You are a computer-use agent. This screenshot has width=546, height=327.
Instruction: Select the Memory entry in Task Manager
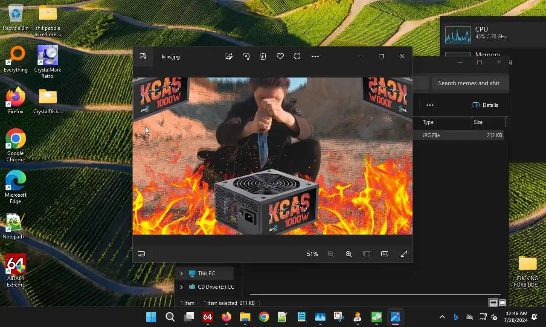(x=488, y=54)
